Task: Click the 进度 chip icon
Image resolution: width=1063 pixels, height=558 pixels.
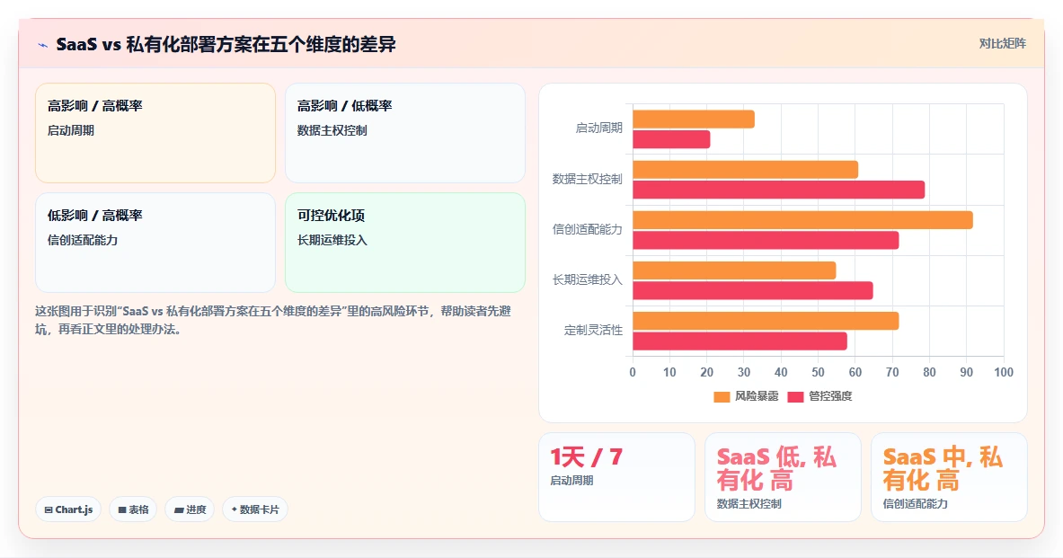Action: click(x=179, y=509)
